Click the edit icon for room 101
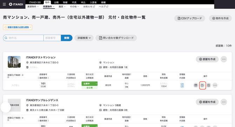Image resolution: width=235 pixels, height=127 pixels. tap(202, 85)
